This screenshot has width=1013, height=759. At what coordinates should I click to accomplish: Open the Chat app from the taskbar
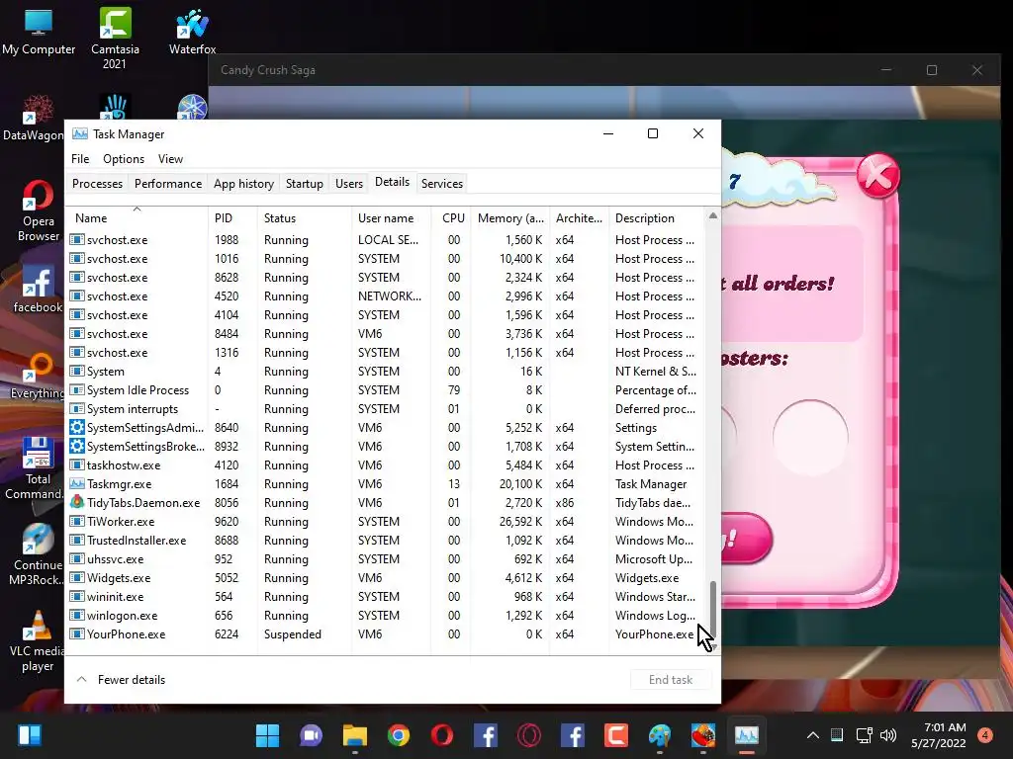tap(311, 735)
